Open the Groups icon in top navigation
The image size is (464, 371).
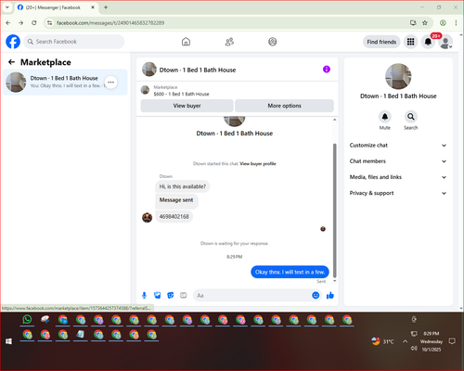(273, 42)
